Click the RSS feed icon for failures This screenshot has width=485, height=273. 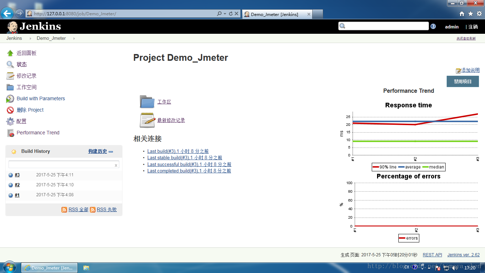93,210
